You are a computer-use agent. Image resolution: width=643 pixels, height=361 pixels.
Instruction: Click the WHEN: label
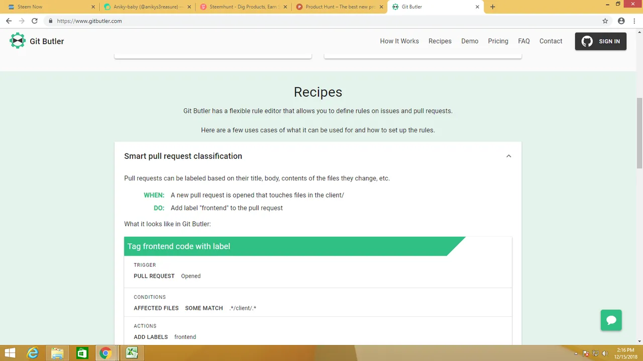pos(154,195)
